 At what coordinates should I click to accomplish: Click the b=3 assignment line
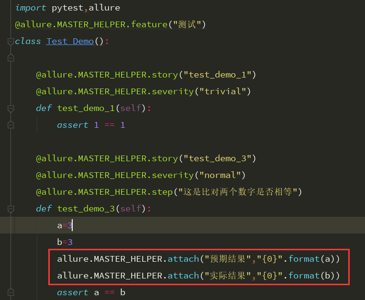(x=65, y=242)
